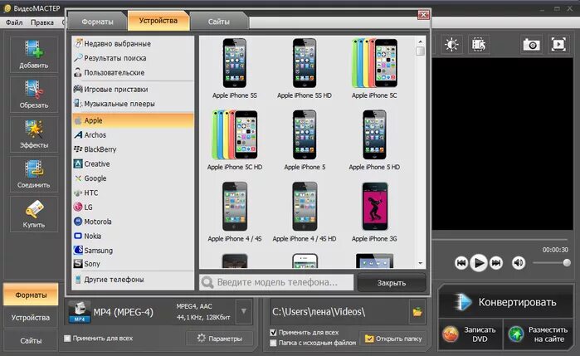Select Результаты поиска category
The image size is (580, 356).
(133, 58)
